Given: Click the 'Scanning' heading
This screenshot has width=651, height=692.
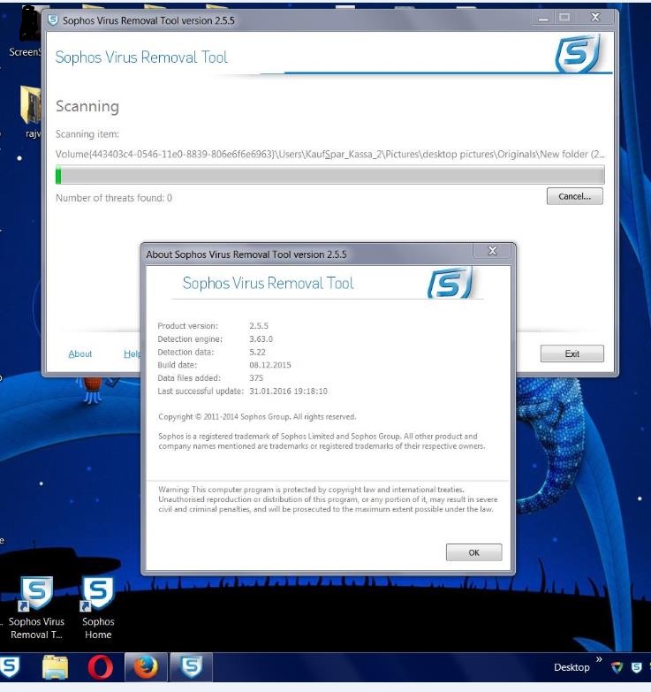Looking at the screenshot, I should coord(87,106).
